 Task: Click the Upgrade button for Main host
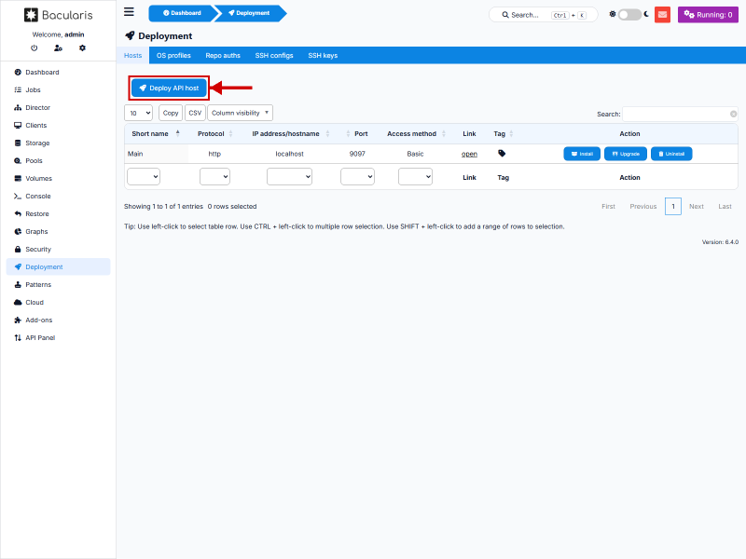point(626,154)
